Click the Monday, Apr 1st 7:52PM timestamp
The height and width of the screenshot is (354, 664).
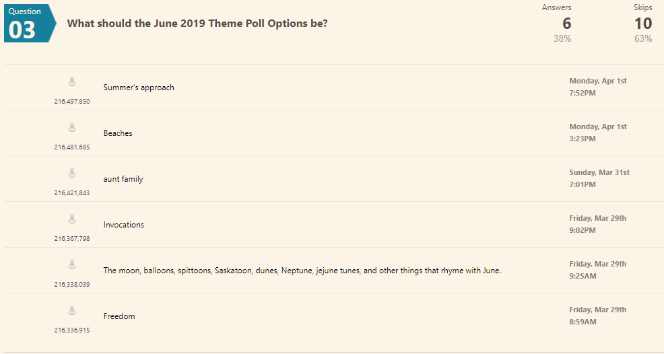pyautogui.click(x=598, y=87)
